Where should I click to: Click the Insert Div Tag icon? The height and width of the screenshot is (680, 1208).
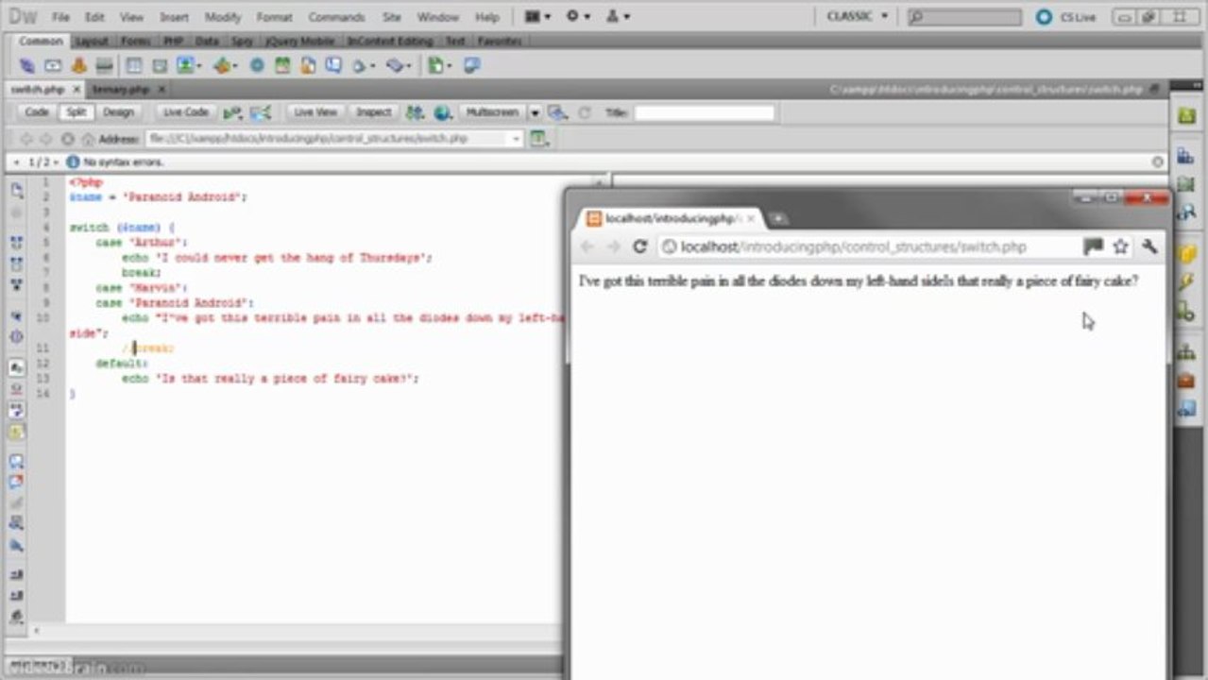160,66
